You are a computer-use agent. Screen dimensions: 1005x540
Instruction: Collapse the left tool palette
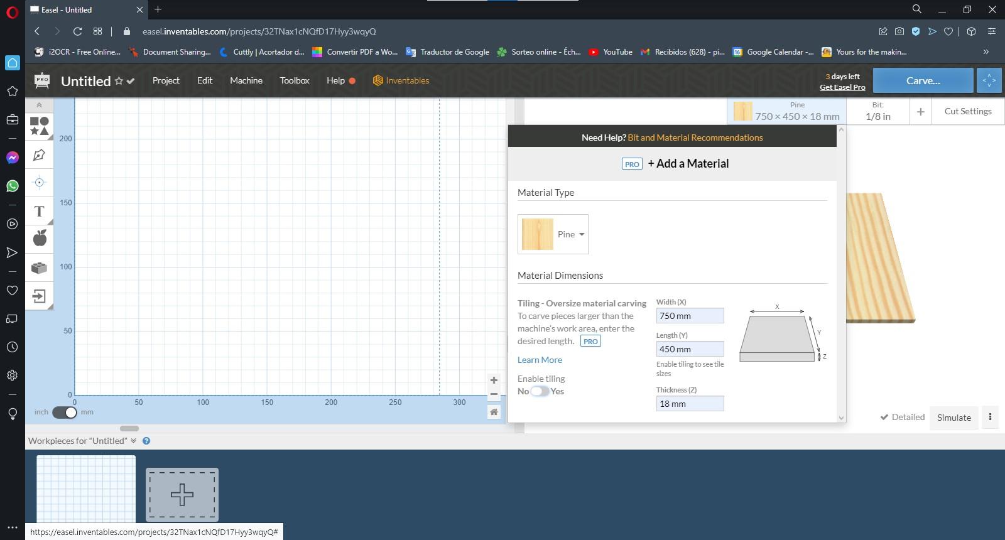pyautogui.click(x=39, y=105)
